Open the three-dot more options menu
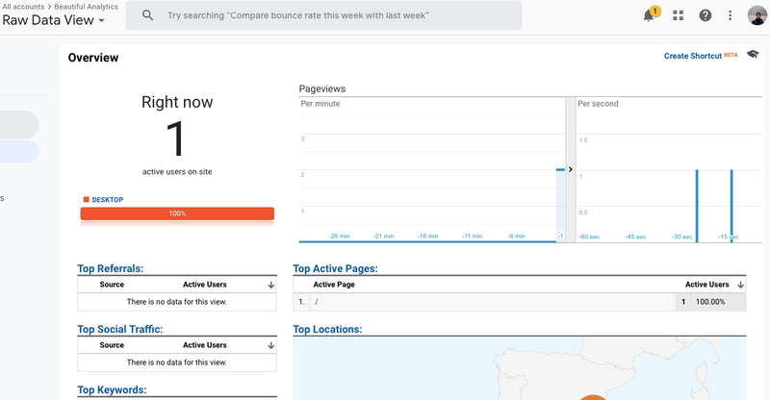Image resolution: width=770 pixels, height=400 pixels. pyautogui.click(x=731, y=15)
